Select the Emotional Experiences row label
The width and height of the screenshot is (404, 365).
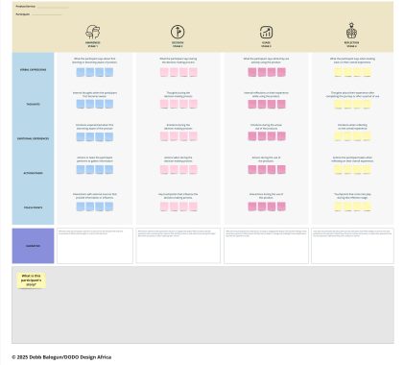(33, 138)
